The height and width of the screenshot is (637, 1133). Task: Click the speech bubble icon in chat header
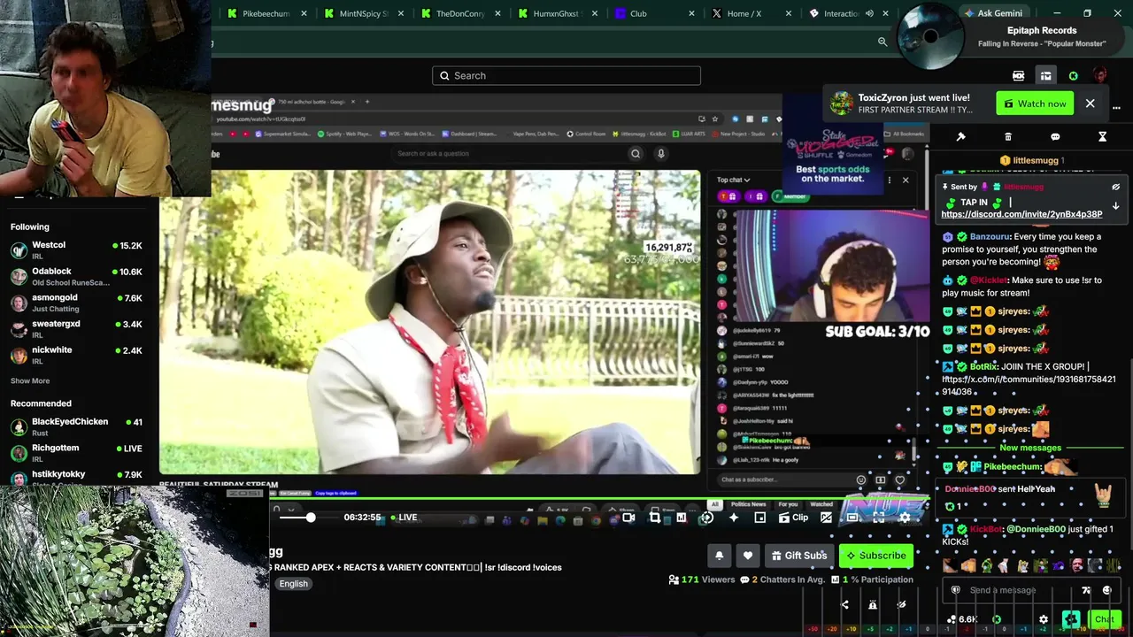click(1055, 137)
